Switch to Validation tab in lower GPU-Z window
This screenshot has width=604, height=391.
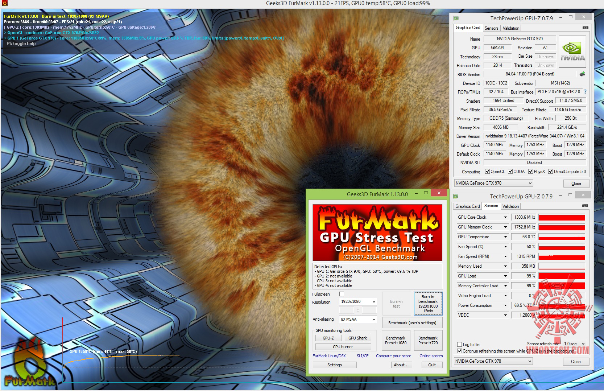tap(510, 206)
